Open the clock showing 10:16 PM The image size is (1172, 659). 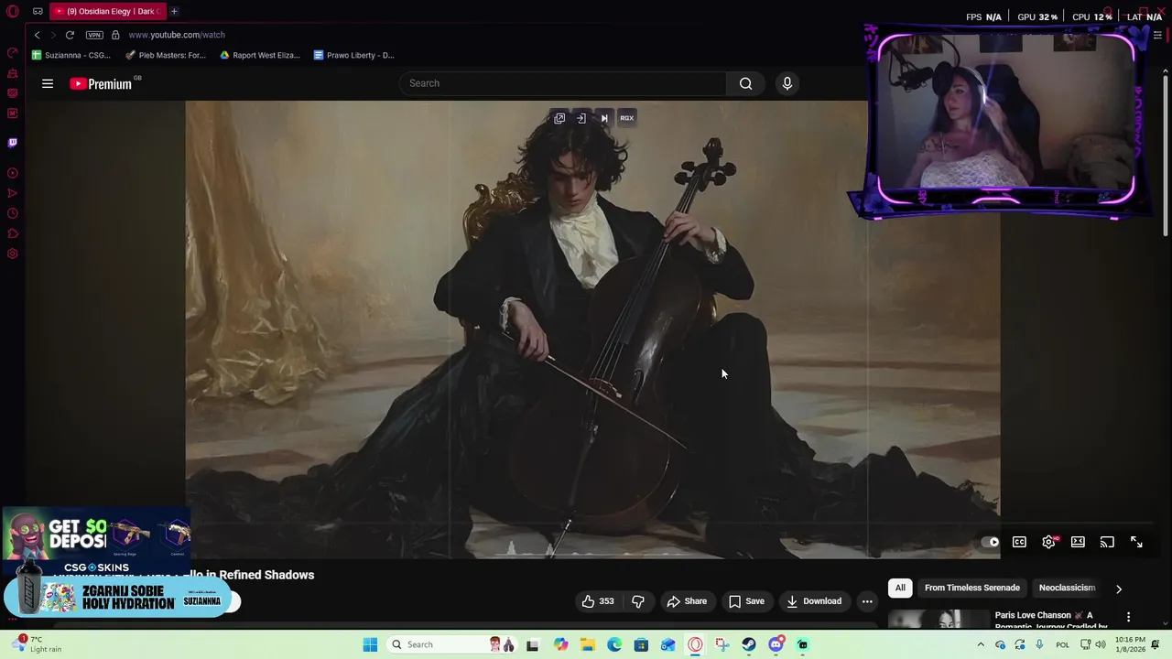1130,644
